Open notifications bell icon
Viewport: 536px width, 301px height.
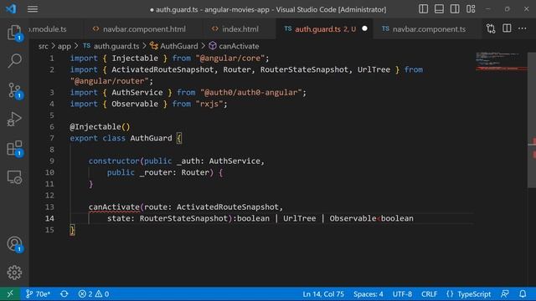523,293
